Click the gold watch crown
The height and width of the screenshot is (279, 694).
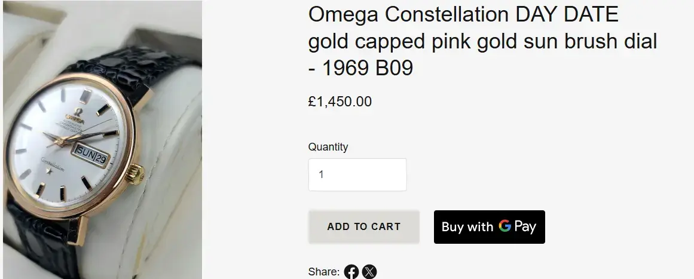(139, 175)
